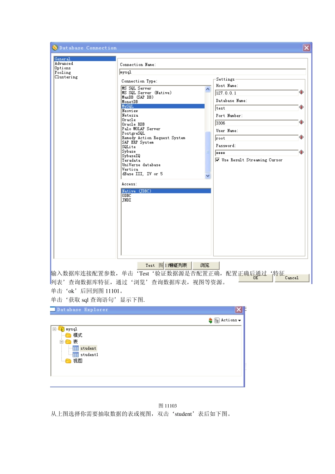Image resolution: width=335 pixels, height=474 pixels.
Task: Select Native (JDBC) access method
Action: click(166, 191)
